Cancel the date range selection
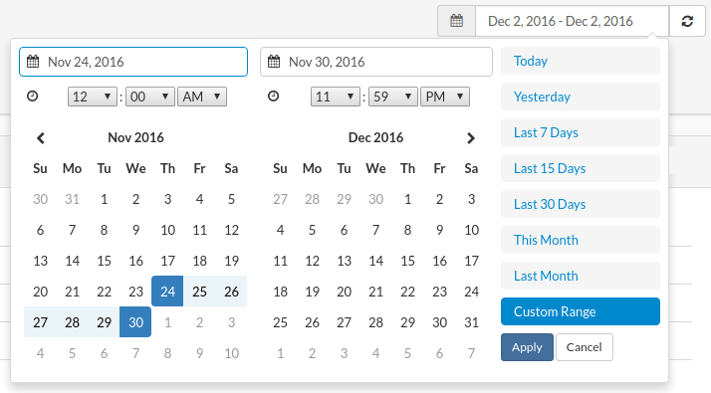Viewport: 711px width, 393px height. tap(584, 347)
